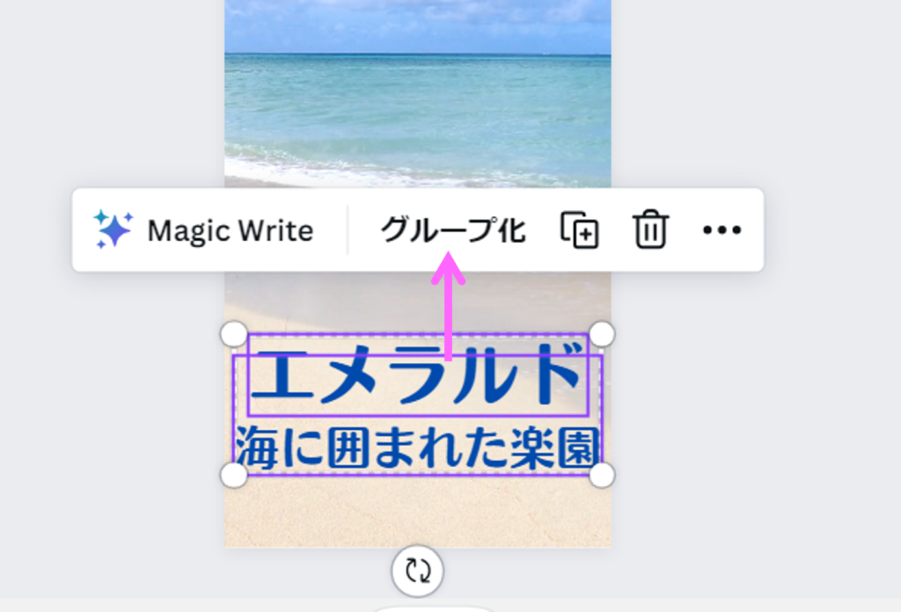
Task: Open Magic Write from its text label
Action: [x=230, y=231]
